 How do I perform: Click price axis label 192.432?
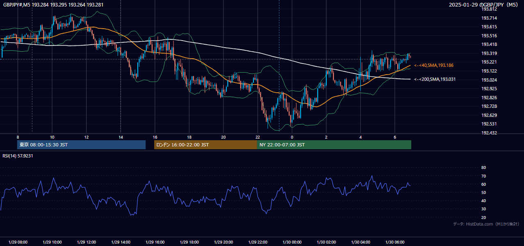(x=489, y=133)
